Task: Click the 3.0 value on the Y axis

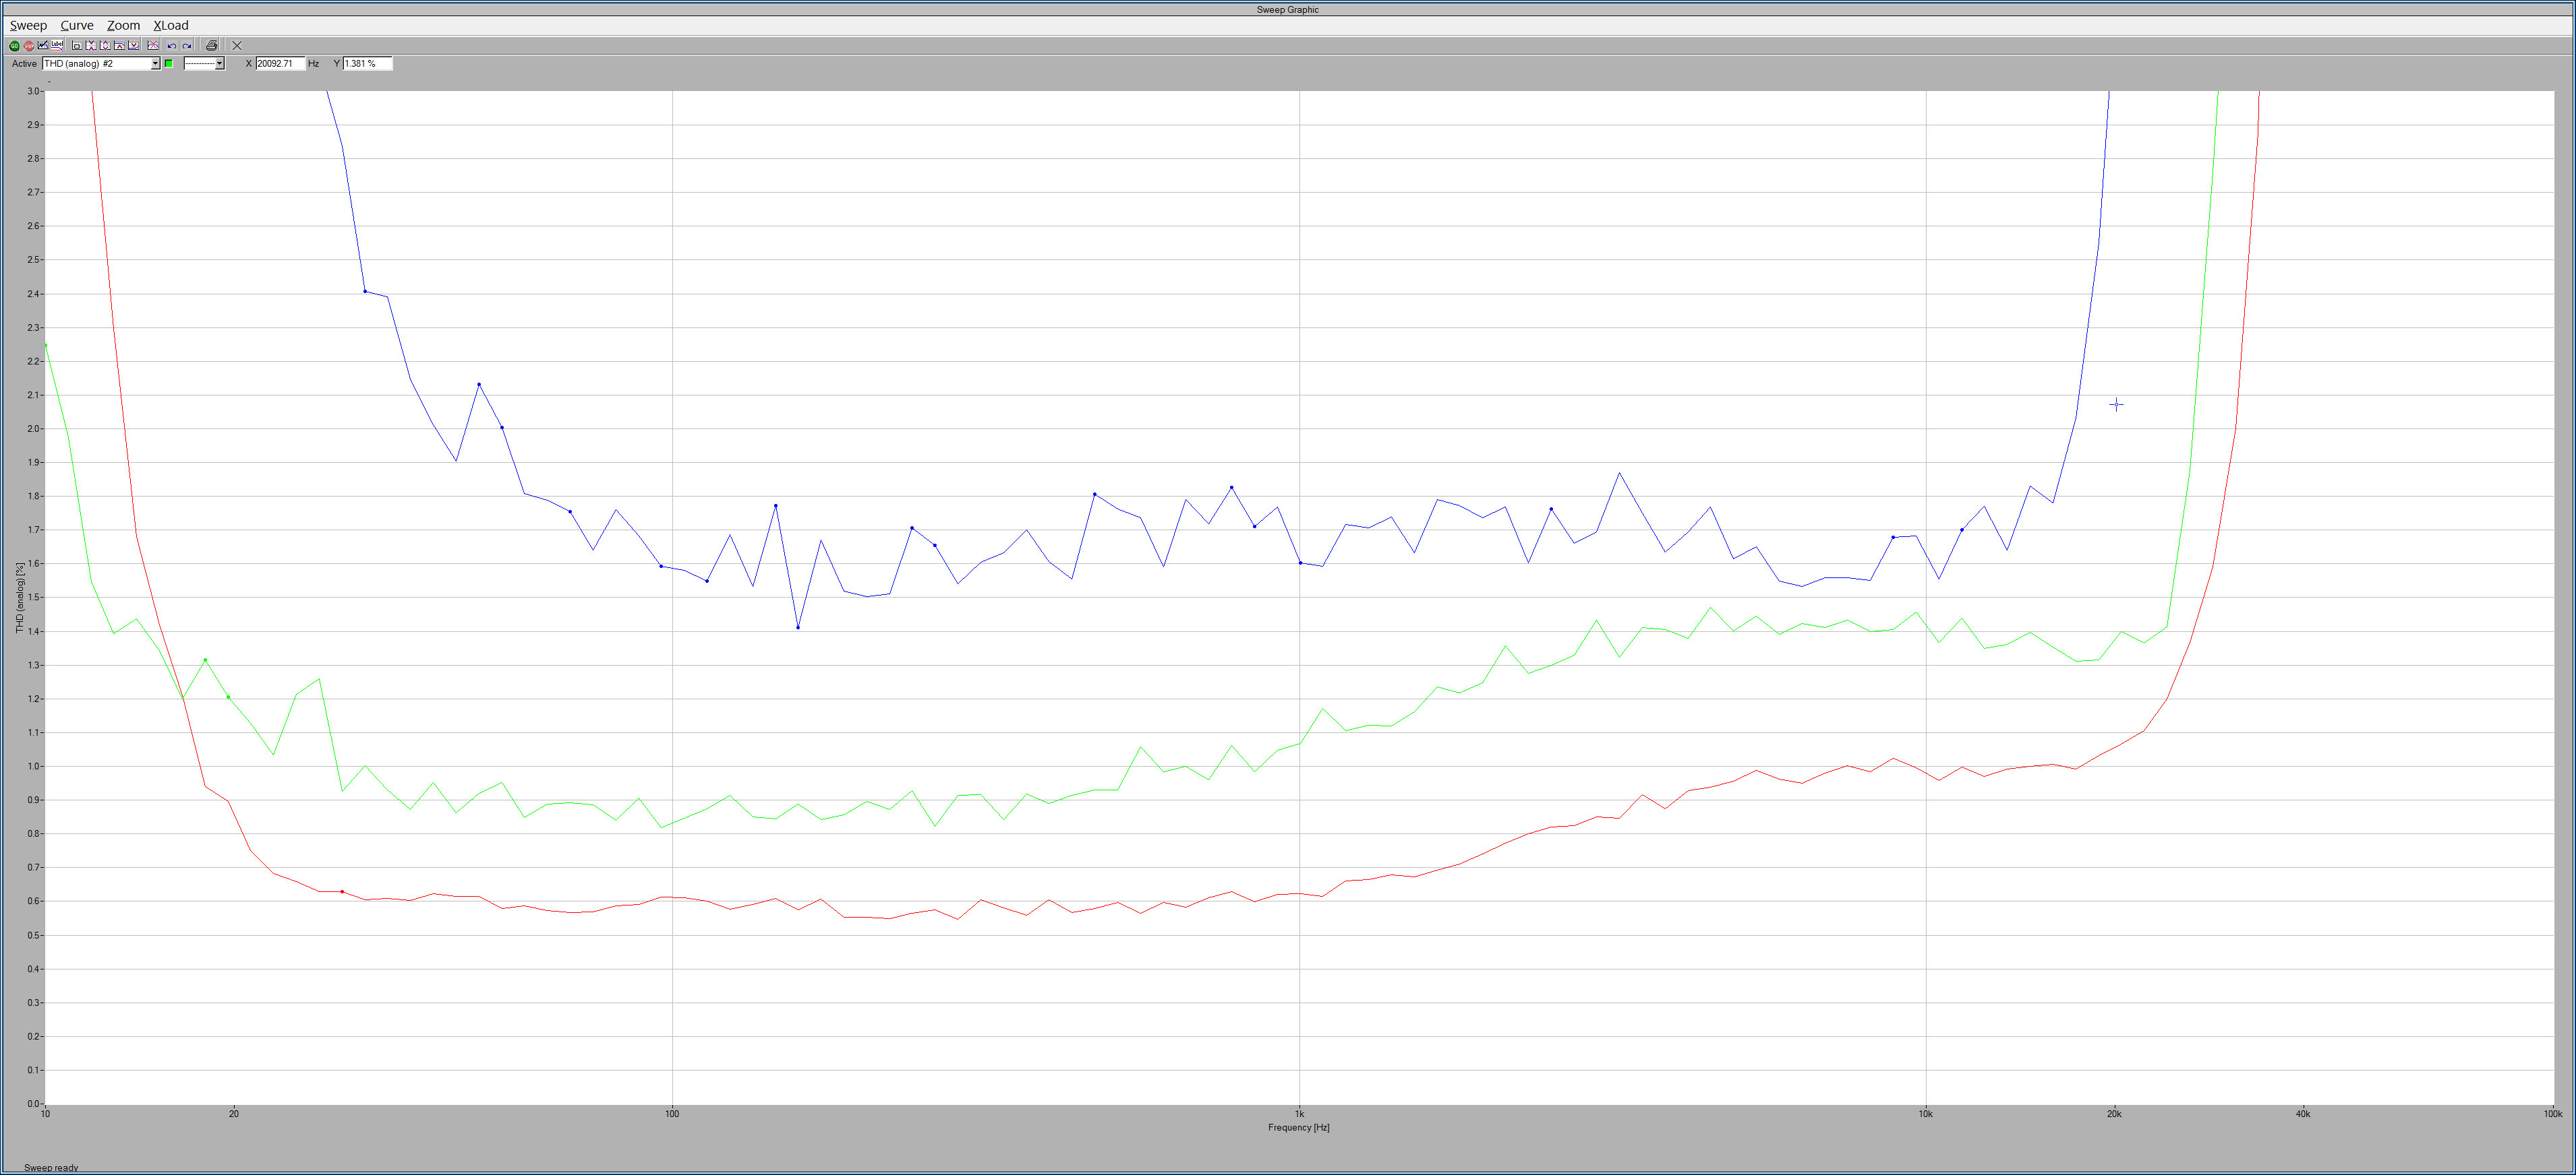Action: [33, 91]
